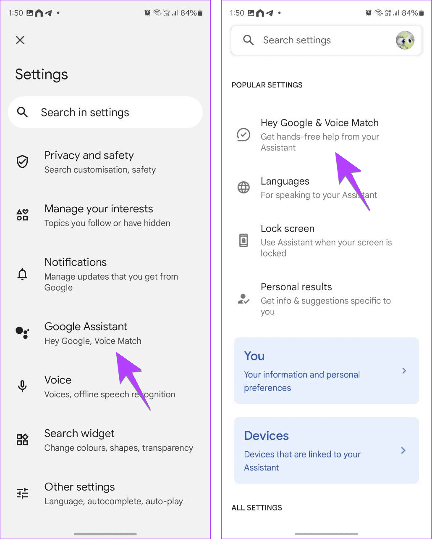Click the Personal results icon
This screenshot has width=432, height=539.
click(243, 299)
